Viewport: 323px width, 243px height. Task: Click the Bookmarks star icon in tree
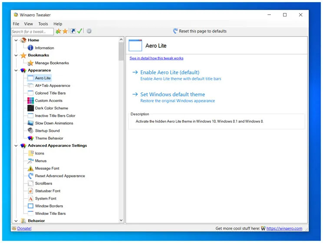[23, 55]
